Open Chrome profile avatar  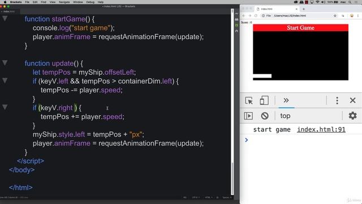[x=352, y=15]
